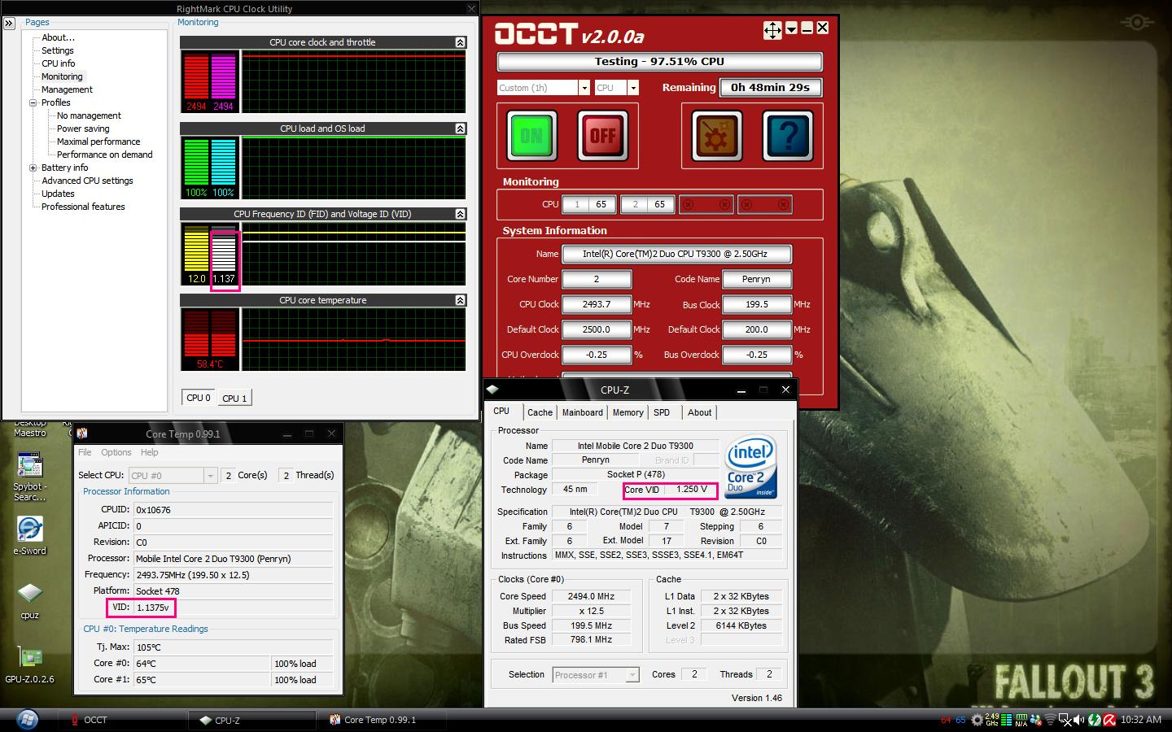Select the No management profile
1172x732 pixels.
coord(89,115)
